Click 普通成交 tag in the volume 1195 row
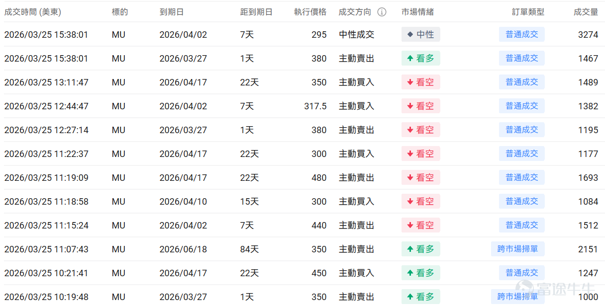 [522, 130]
